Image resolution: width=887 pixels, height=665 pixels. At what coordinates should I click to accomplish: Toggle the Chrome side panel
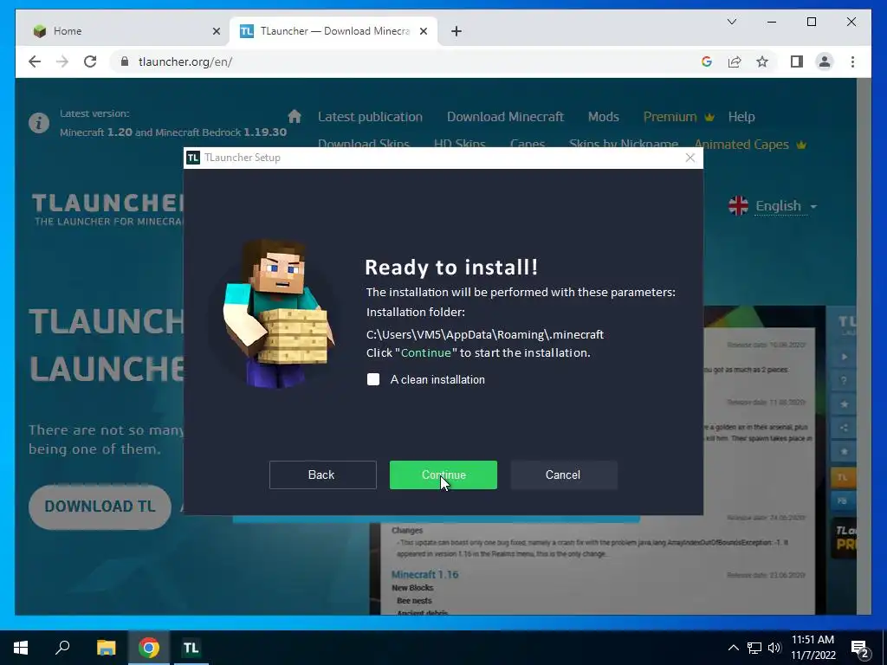click(x=797, y=61)
